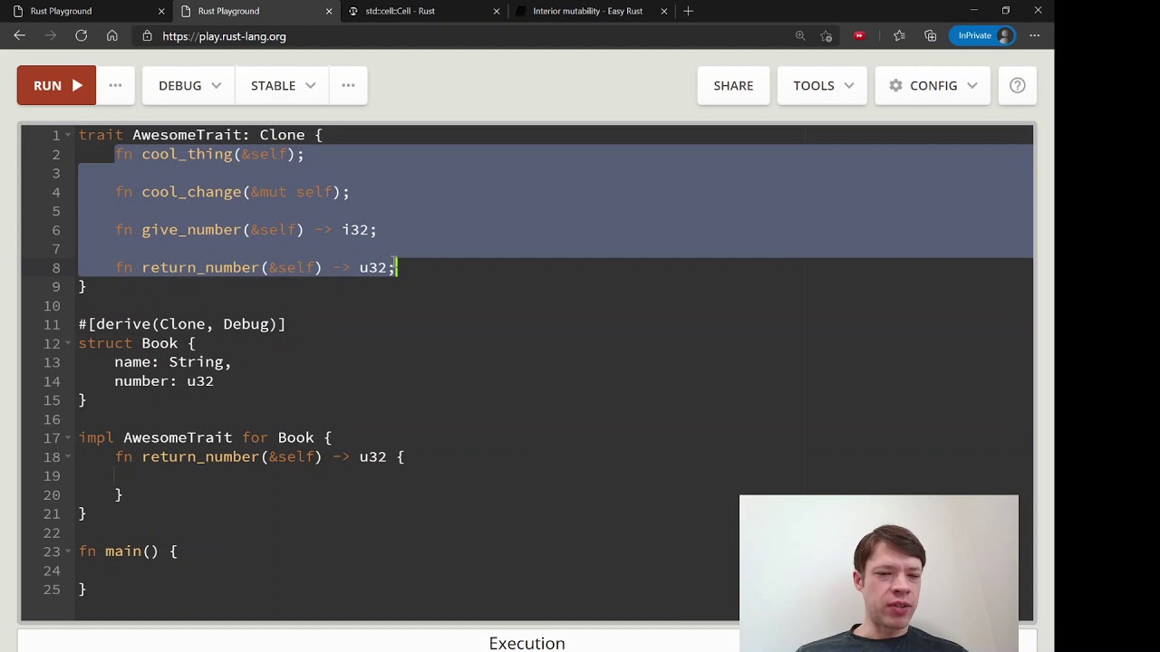
Task: Close the first Rust Playground tab
Action: (161, 11)
